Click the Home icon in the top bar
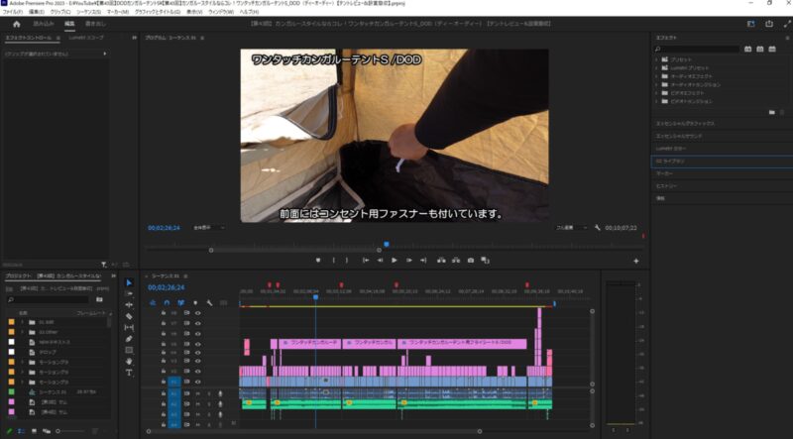The height and width of the screenshot is (439, 793). pos(16,24)
